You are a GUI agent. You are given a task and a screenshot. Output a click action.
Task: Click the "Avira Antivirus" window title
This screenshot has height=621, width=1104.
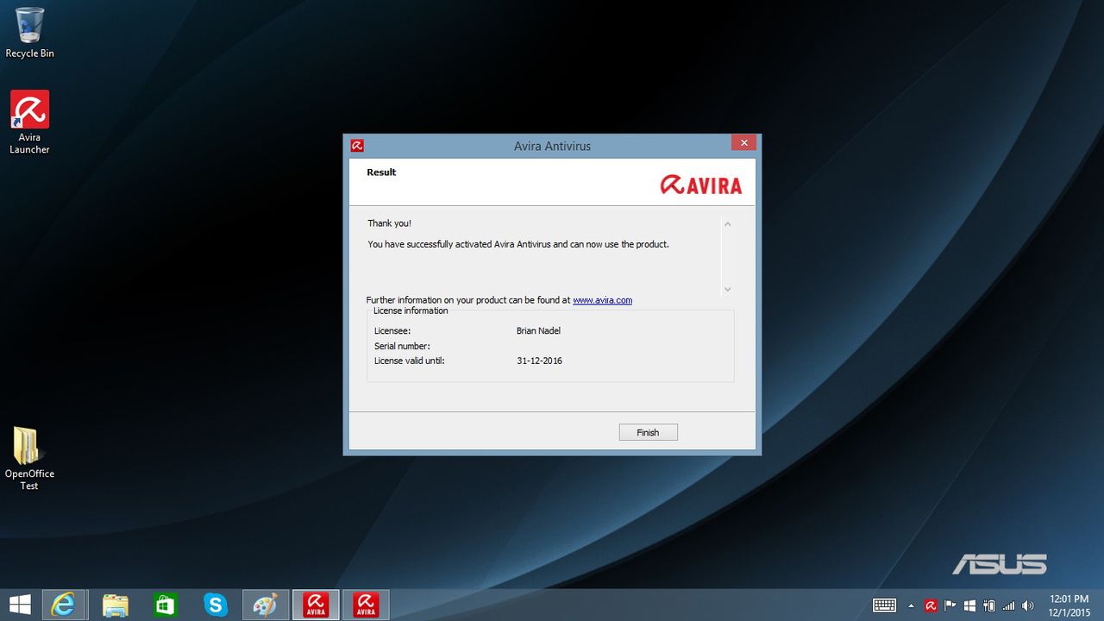(552, 146)
